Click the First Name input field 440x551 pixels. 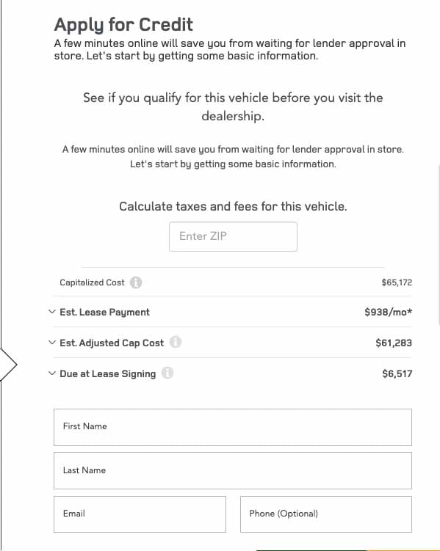click(x=233, y=427)
